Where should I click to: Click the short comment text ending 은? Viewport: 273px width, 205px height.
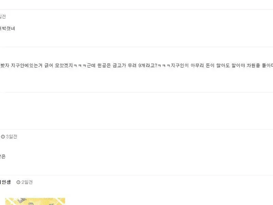3,156
